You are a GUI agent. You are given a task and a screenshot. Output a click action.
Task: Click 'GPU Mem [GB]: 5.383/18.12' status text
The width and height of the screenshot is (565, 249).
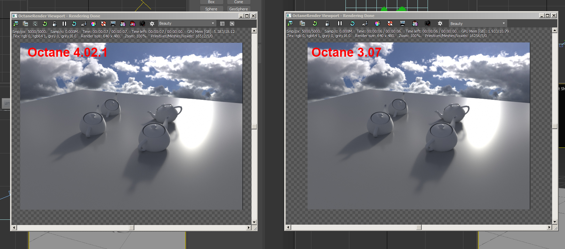coord(211,32)
